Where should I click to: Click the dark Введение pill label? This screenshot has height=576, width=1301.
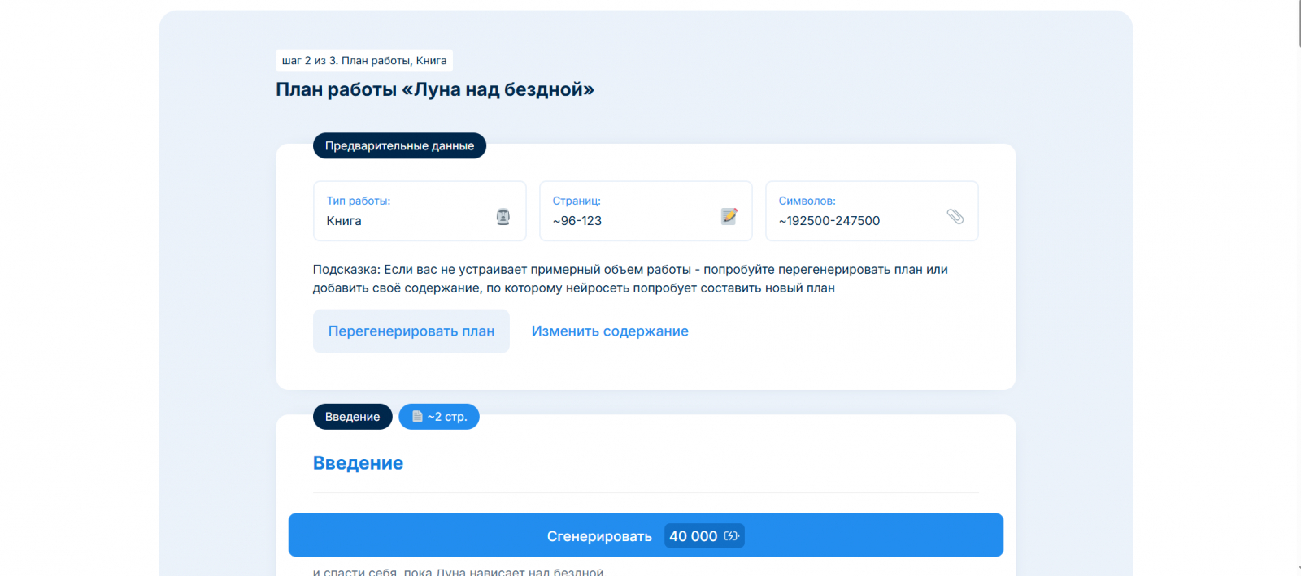click(x=353, y=417)
